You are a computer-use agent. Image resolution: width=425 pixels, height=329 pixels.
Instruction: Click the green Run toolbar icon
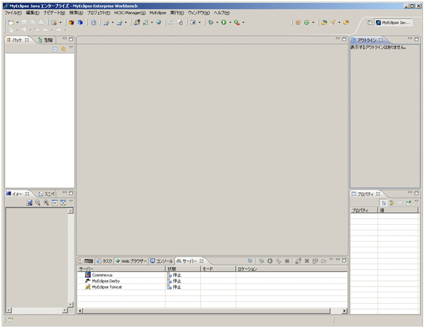coord(223,23)
